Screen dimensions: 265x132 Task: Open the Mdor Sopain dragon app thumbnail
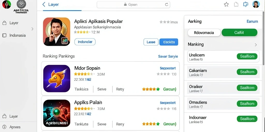tap(57, 78)
